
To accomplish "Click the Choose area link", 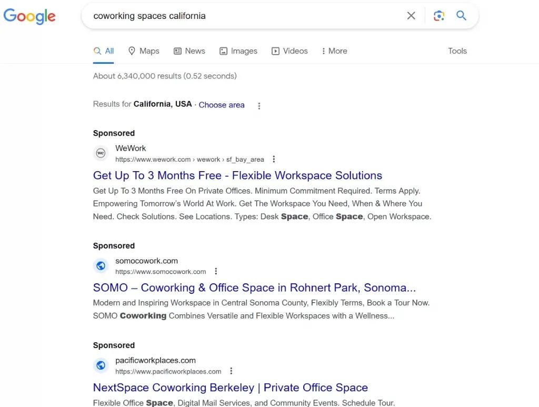I will click(x=222, y=105).
